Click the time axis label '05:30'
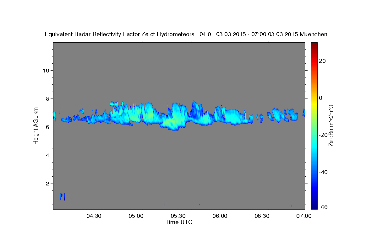 (x=178, y=216)
